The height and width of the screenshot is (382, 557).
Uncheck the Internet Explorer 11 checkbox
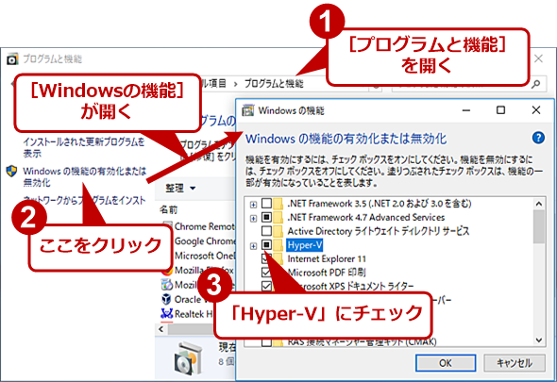(265, 258)
